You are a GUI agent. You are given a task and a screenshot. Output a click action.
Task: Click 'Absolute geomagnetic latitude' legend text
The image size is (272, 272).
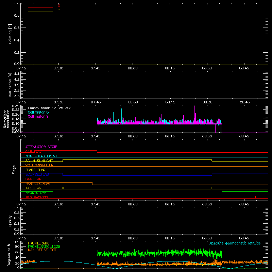click(x=235, y=243)
